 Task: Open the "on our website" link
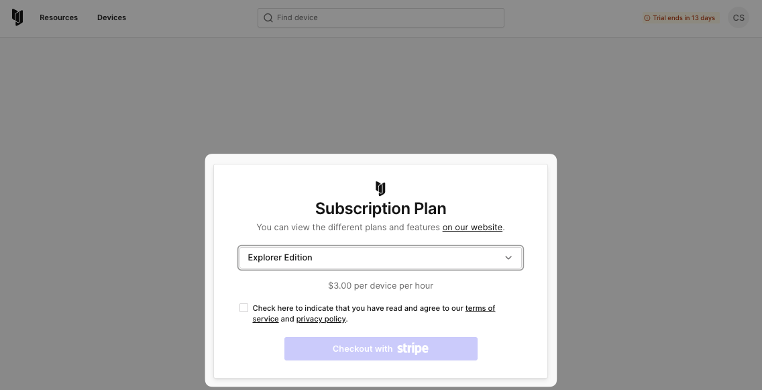(x=472, y=227)
